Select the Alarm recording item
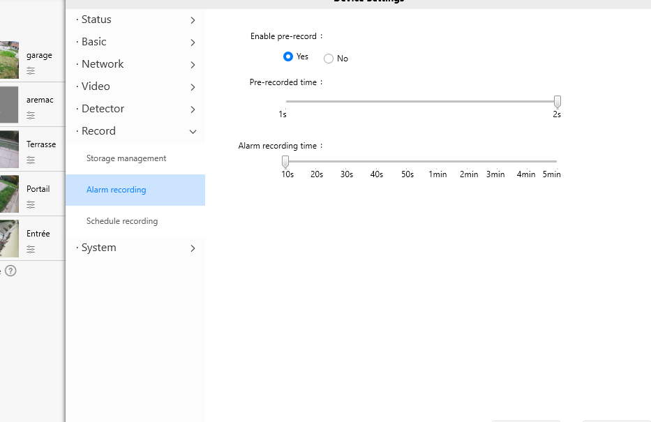The image size is (651, 422). (135, 190)
